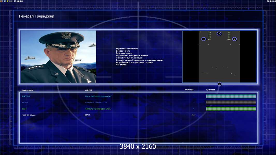Click the 'Боевой Чинук' feature line
276x155 pixels.
pyautogui.click(x=123, y=51)
